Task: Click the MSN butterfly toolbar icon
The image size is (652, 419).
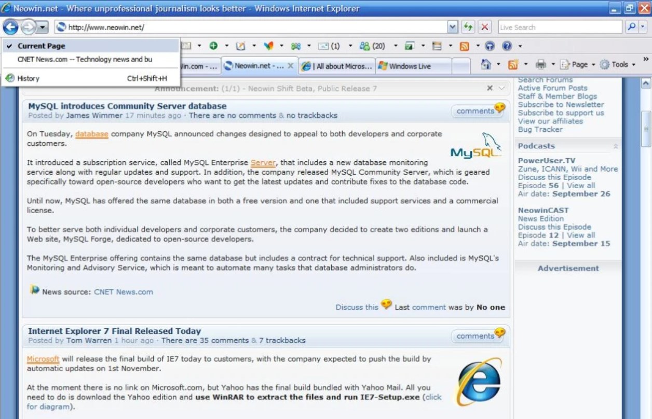Action: click(268, 46)
